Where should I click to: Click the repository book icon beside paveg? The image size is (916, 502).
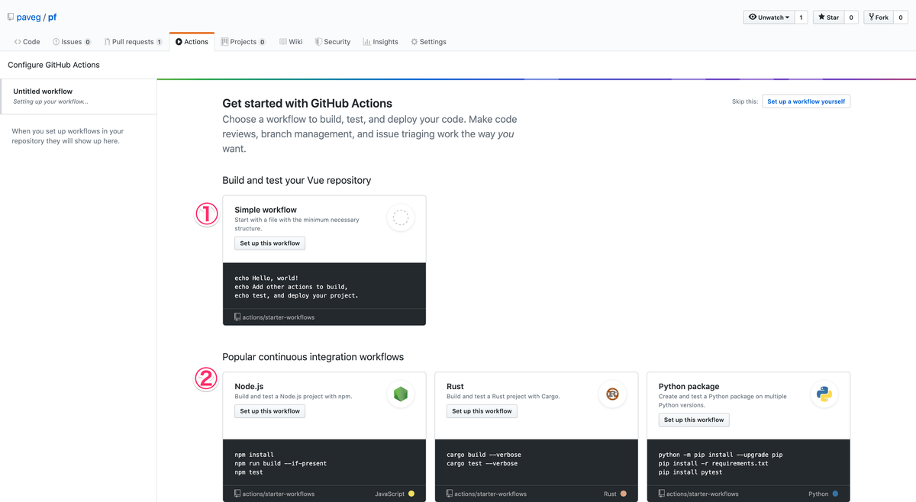(11, 17)
